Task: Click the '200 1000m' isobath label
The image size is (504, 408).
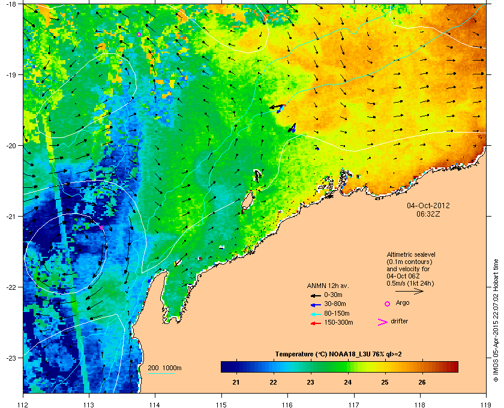Action: (164, 368)
